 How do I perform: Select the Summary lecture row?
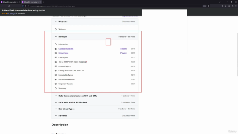95,88
